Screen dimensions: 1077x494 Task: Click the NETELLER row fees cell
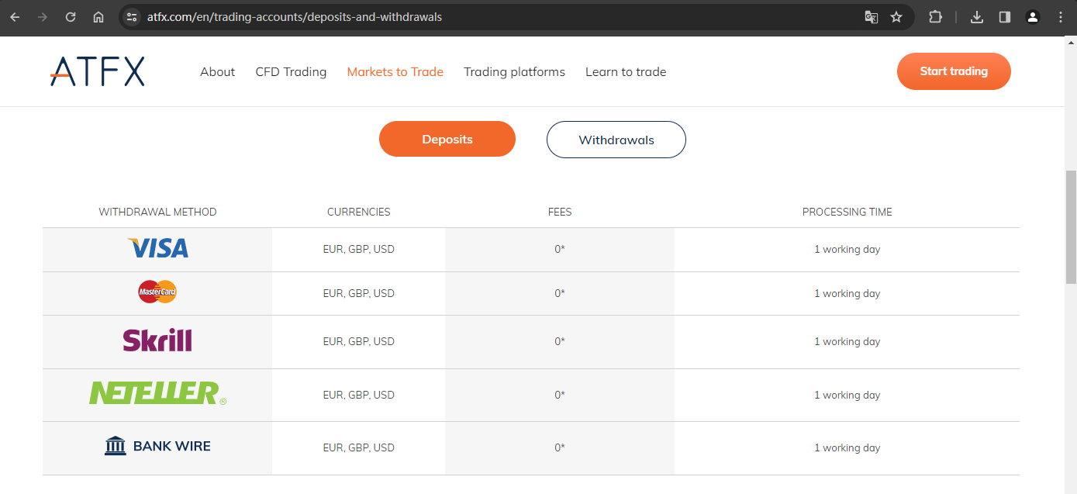[x=560, y=395]
